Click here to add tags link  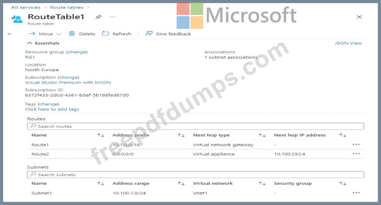[52, 109]
